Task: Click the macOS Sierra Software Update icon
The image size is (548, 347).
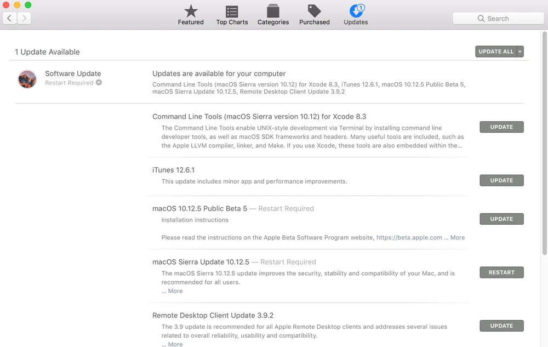Action: pos(27,79)
